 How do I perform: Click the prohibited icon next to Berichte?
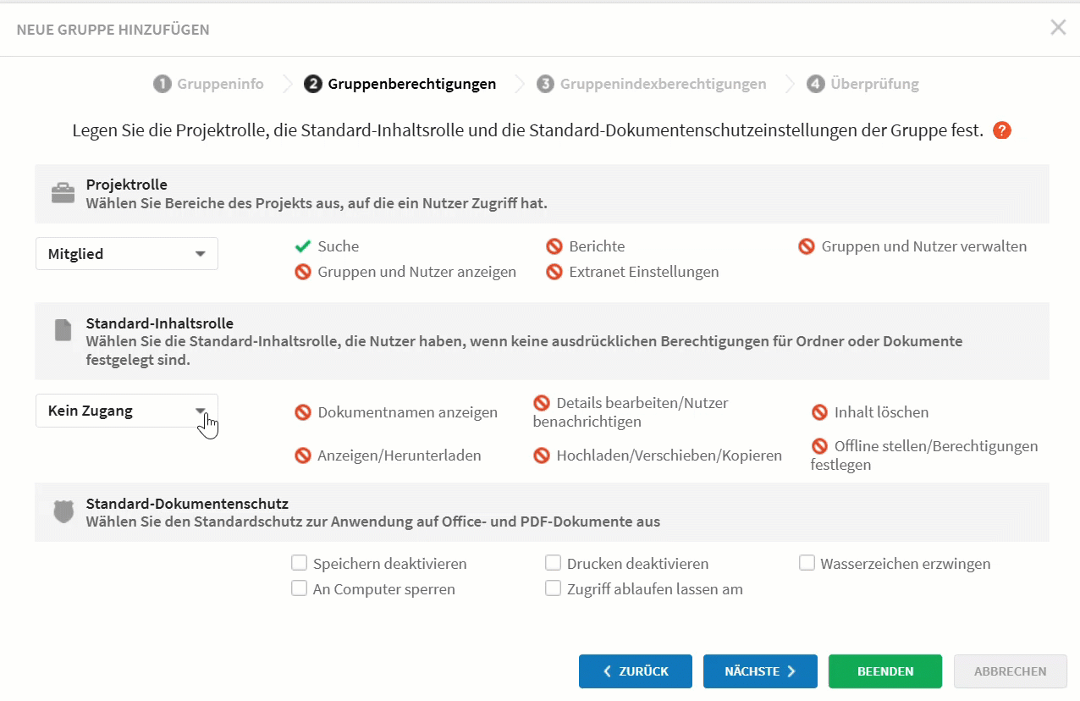(554, 246)
